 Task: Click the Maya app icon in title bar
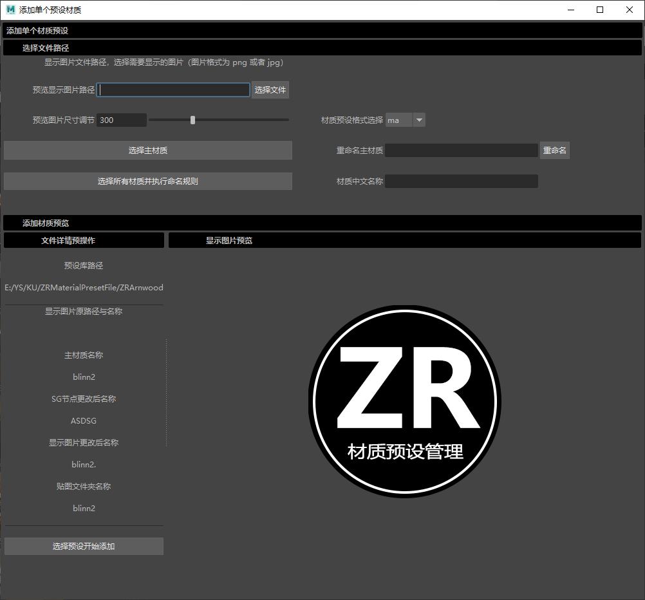(x=10, y=10)
